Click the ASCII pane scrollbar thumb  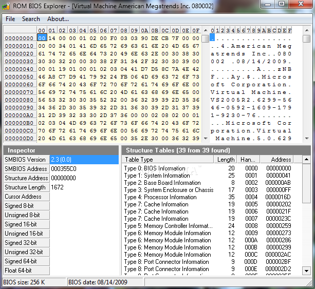click(x=307, y=38)
